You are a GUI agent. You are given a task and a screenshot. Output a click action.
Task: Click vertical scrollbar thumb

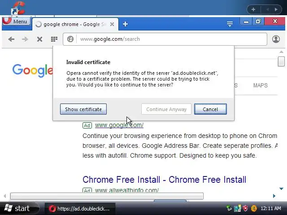[281, 61]
